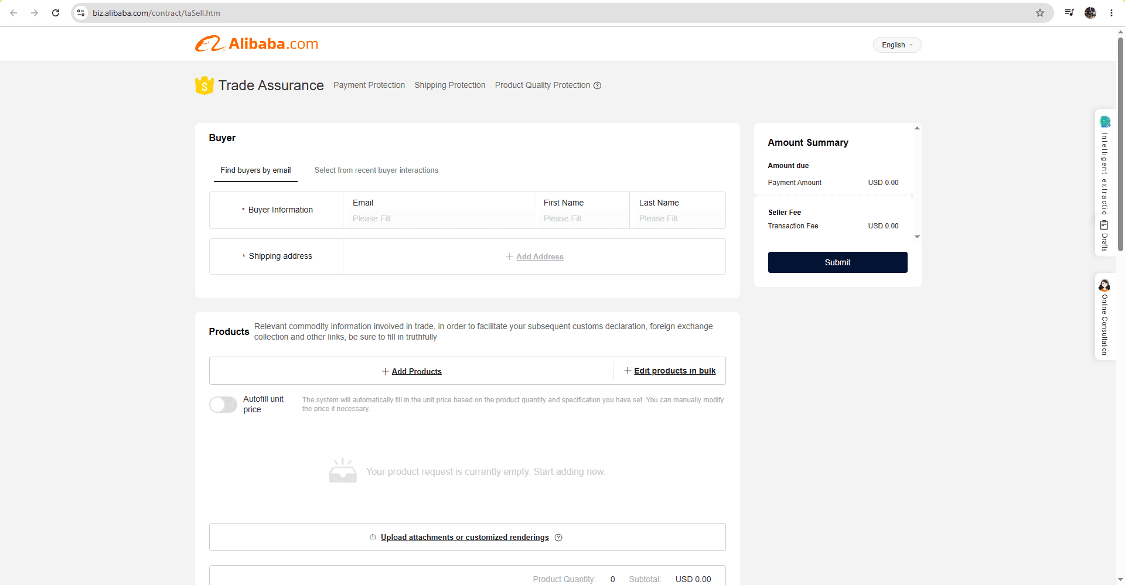The image size is (1125, 585).
Task: Click Add Address link
Action: [540, 256]
